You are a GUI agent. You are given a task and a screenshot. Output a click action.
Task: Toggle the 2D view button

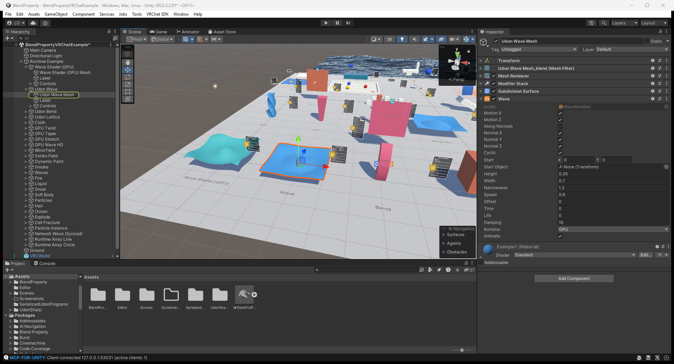[x=390, y=39]
